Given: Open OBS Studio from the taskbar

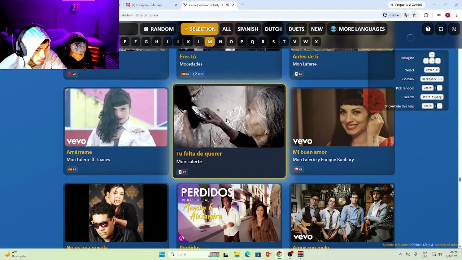Looking at the screenshot, I should pyautogui.click(x=290, y=255).
